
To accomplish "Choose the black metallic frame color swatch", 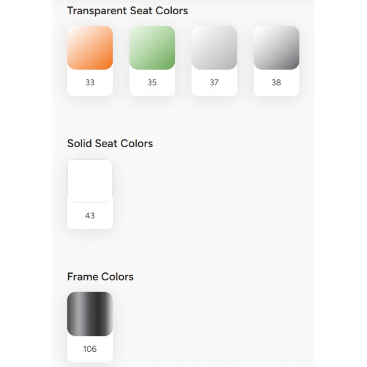I will (x=90, y=314).
